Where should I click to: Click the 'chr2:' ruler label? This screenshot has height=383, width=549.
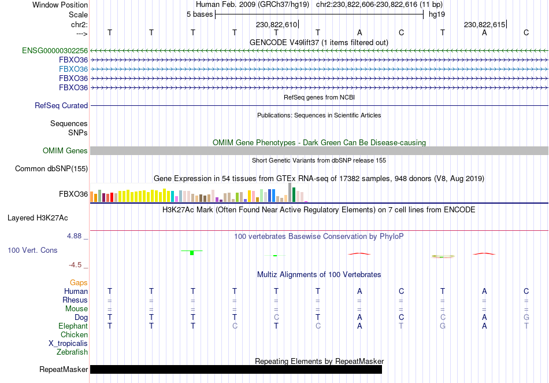point(79,24)
